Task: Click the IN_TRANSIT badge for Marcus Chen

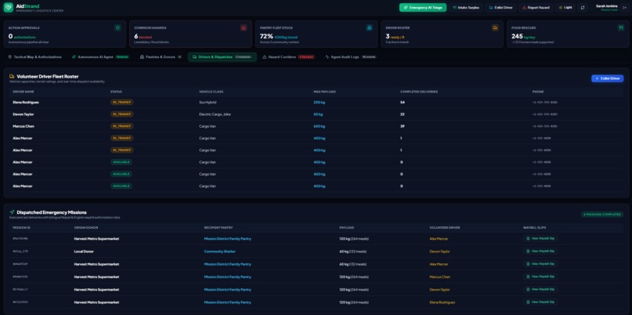Action: [122, 126]
